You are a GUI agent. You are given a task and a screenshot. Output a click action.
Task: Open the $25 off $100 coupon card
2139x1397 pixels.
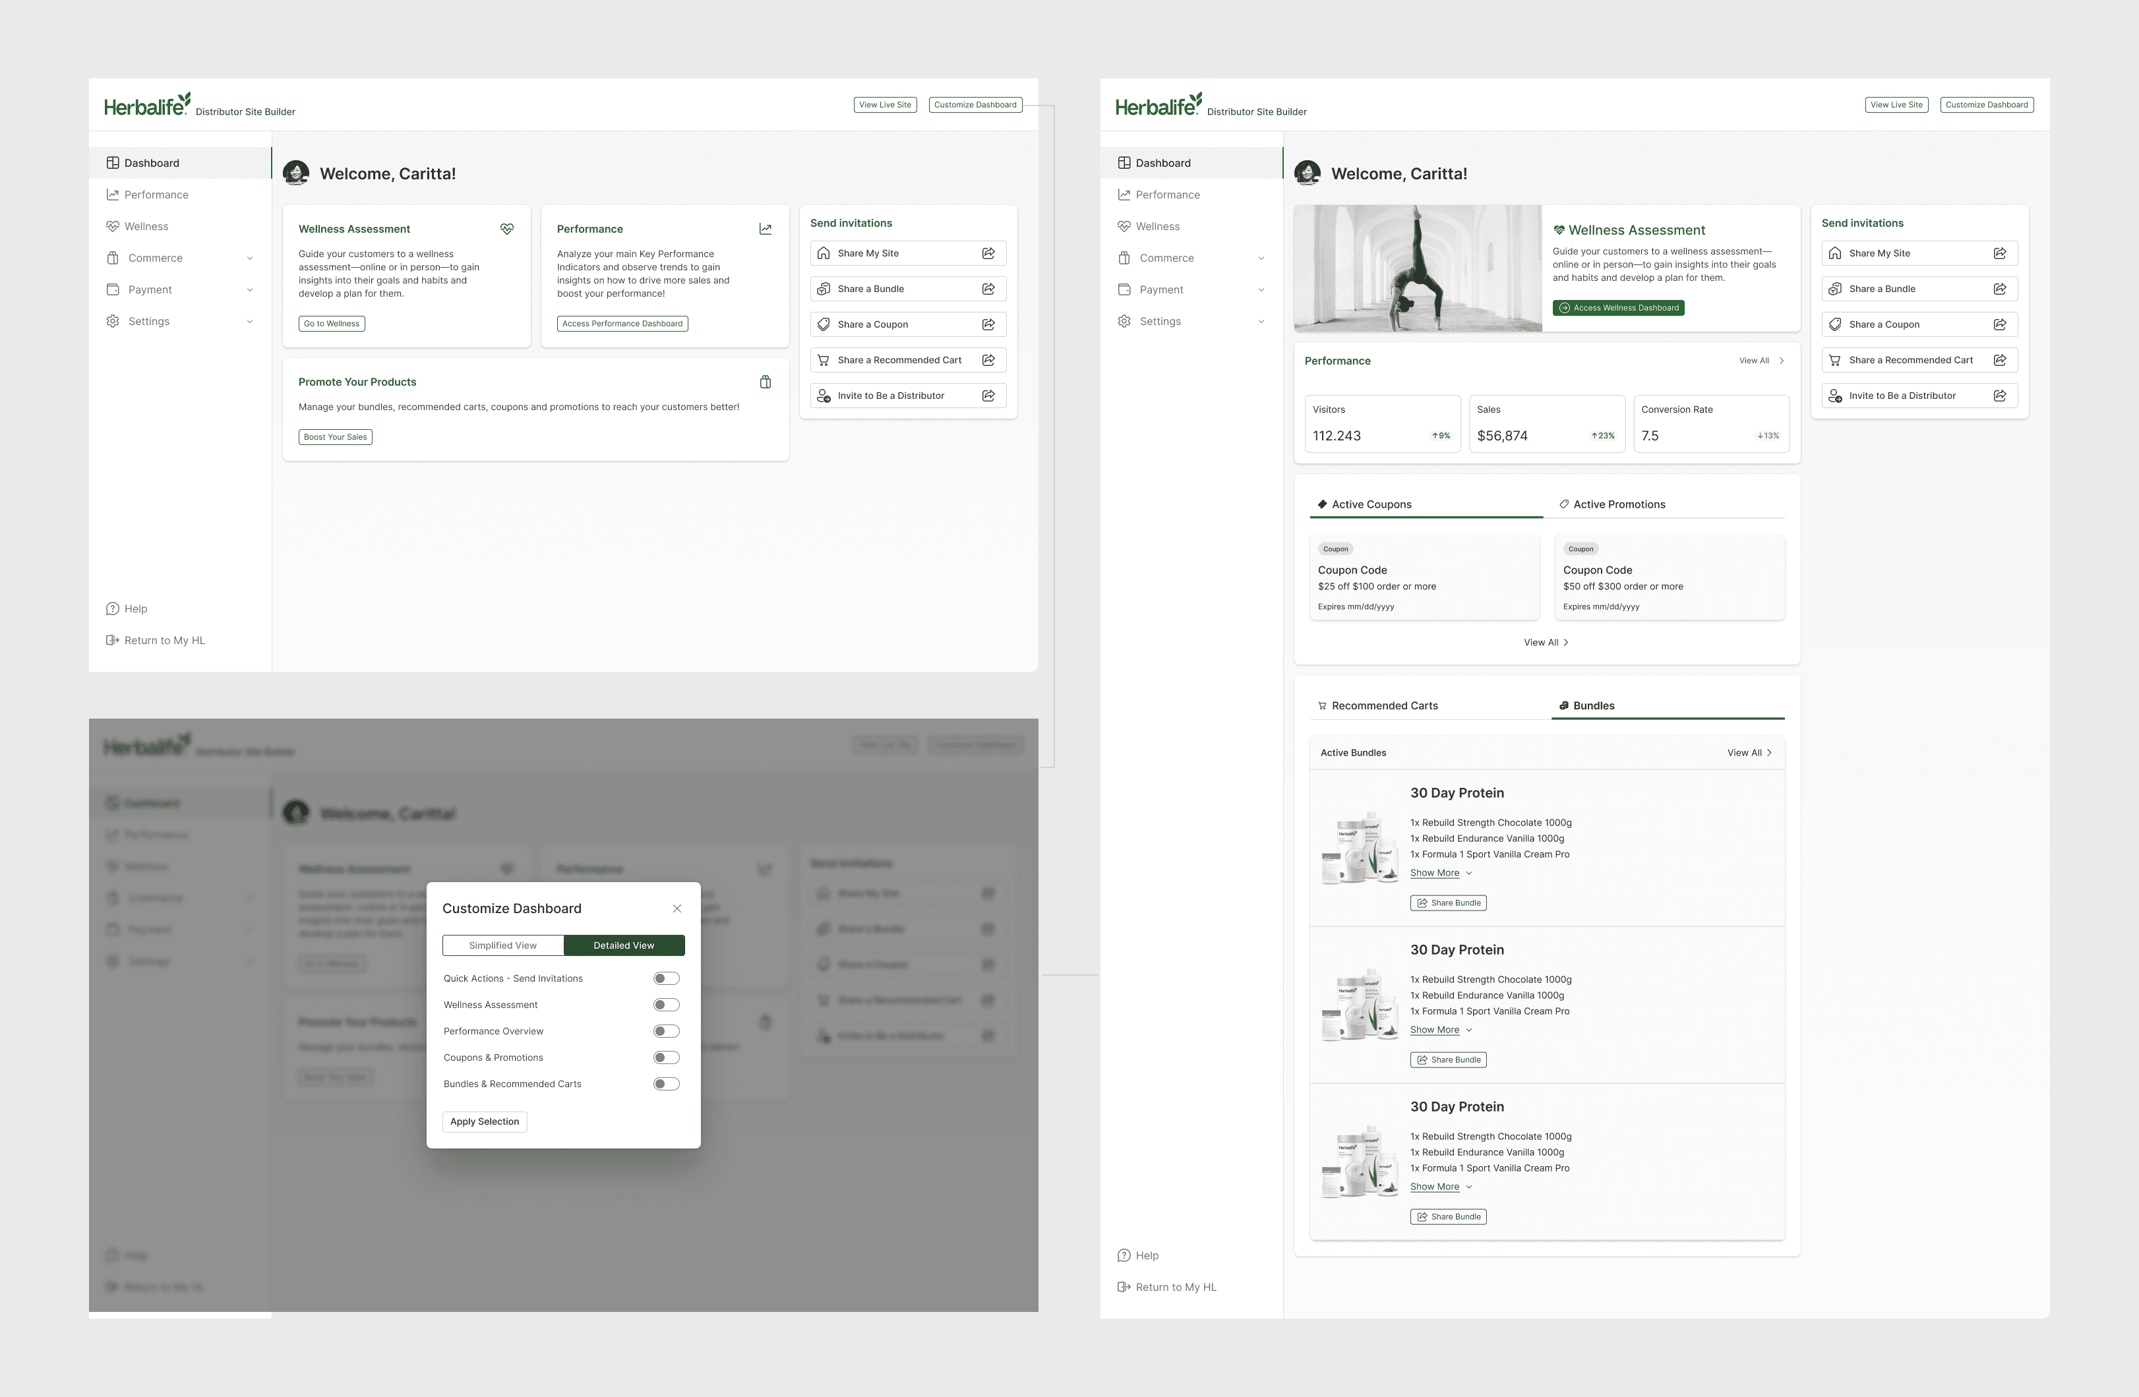[1424, 577]
